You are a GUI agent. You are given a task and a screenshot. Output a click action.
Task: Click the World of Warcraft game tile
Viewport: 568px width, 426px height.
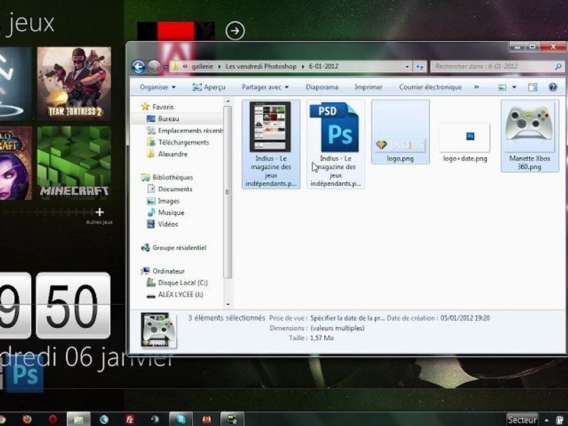click(x=15, y=163)
